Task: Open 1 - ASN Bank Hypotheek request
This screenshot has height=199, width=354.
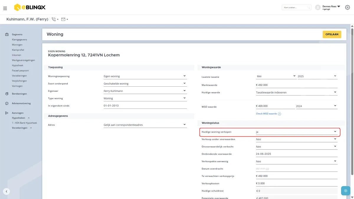Action: [24, 123]
